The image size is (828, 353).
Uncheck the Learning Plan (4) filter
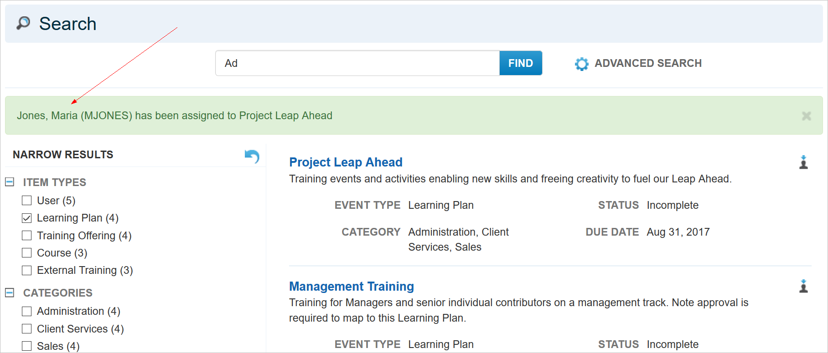coord(27,218)
